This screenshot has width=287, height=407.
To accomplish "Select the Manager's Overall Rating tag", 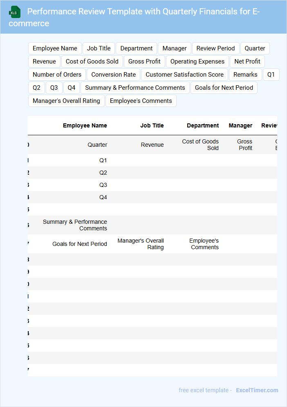I will [66, 101].
